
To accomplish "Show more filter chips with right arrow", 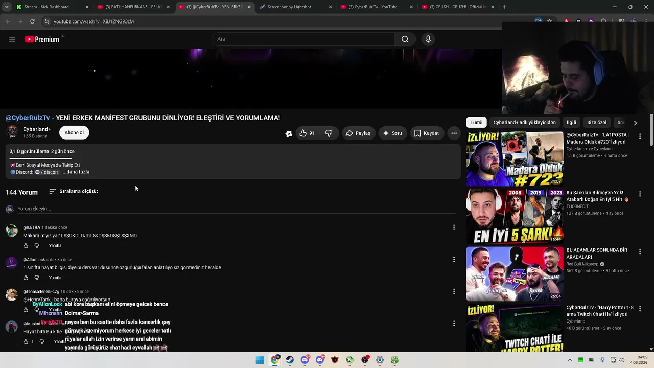I will click(x=635, y=123).
